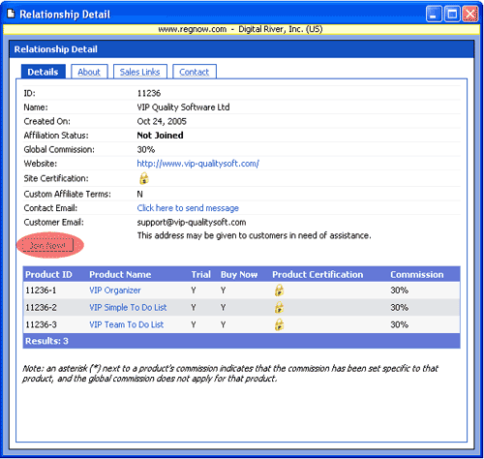The width and height of the screenshot is (484, 459).
Task: Click the product ID 11236-2 cell
Action: pyautogui.click(x=41, y=307)
